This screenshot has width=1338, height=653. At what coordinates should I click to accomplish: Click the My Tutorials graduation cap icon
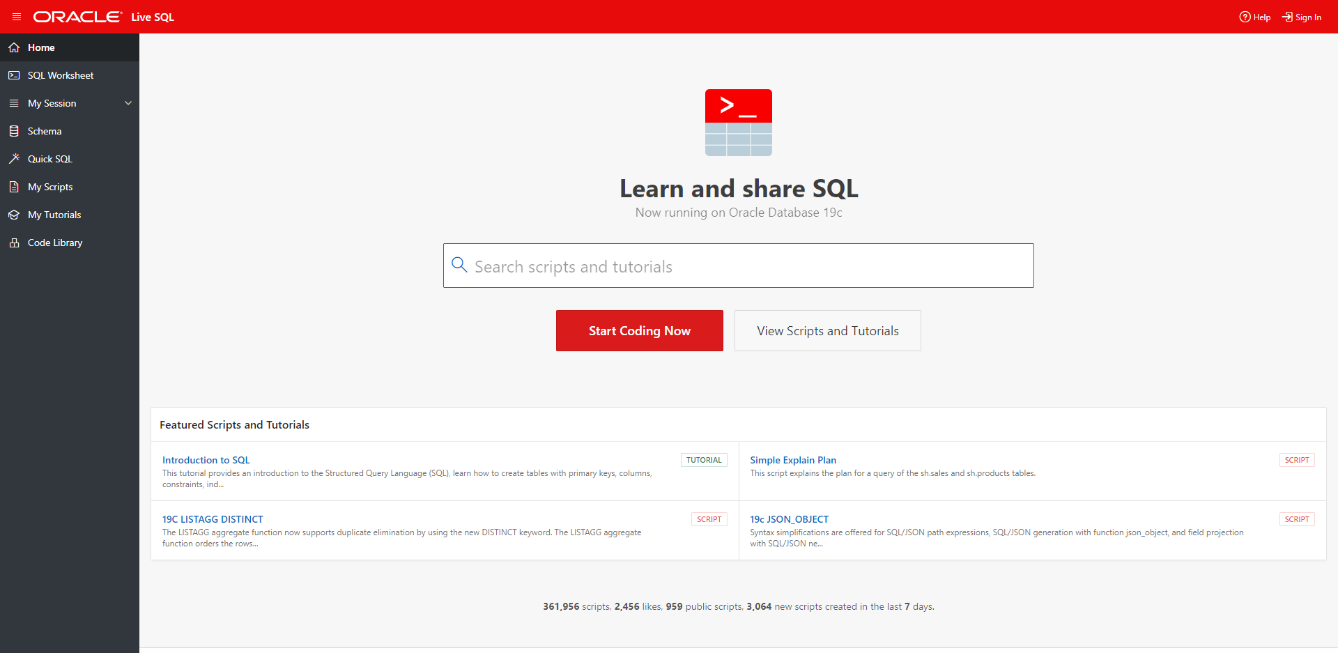(14, 215)
